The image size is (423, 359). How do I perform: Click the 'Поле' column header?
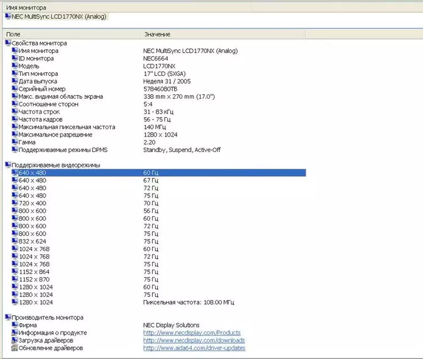pos(72,34)
